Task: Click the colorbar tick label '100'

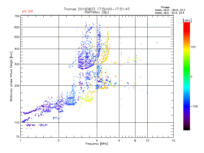Action: [193, 47]
